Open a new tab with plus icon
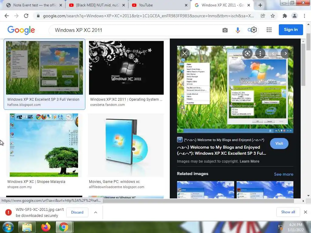This screenshot has height=233, width=311. [x=260, y=5]
